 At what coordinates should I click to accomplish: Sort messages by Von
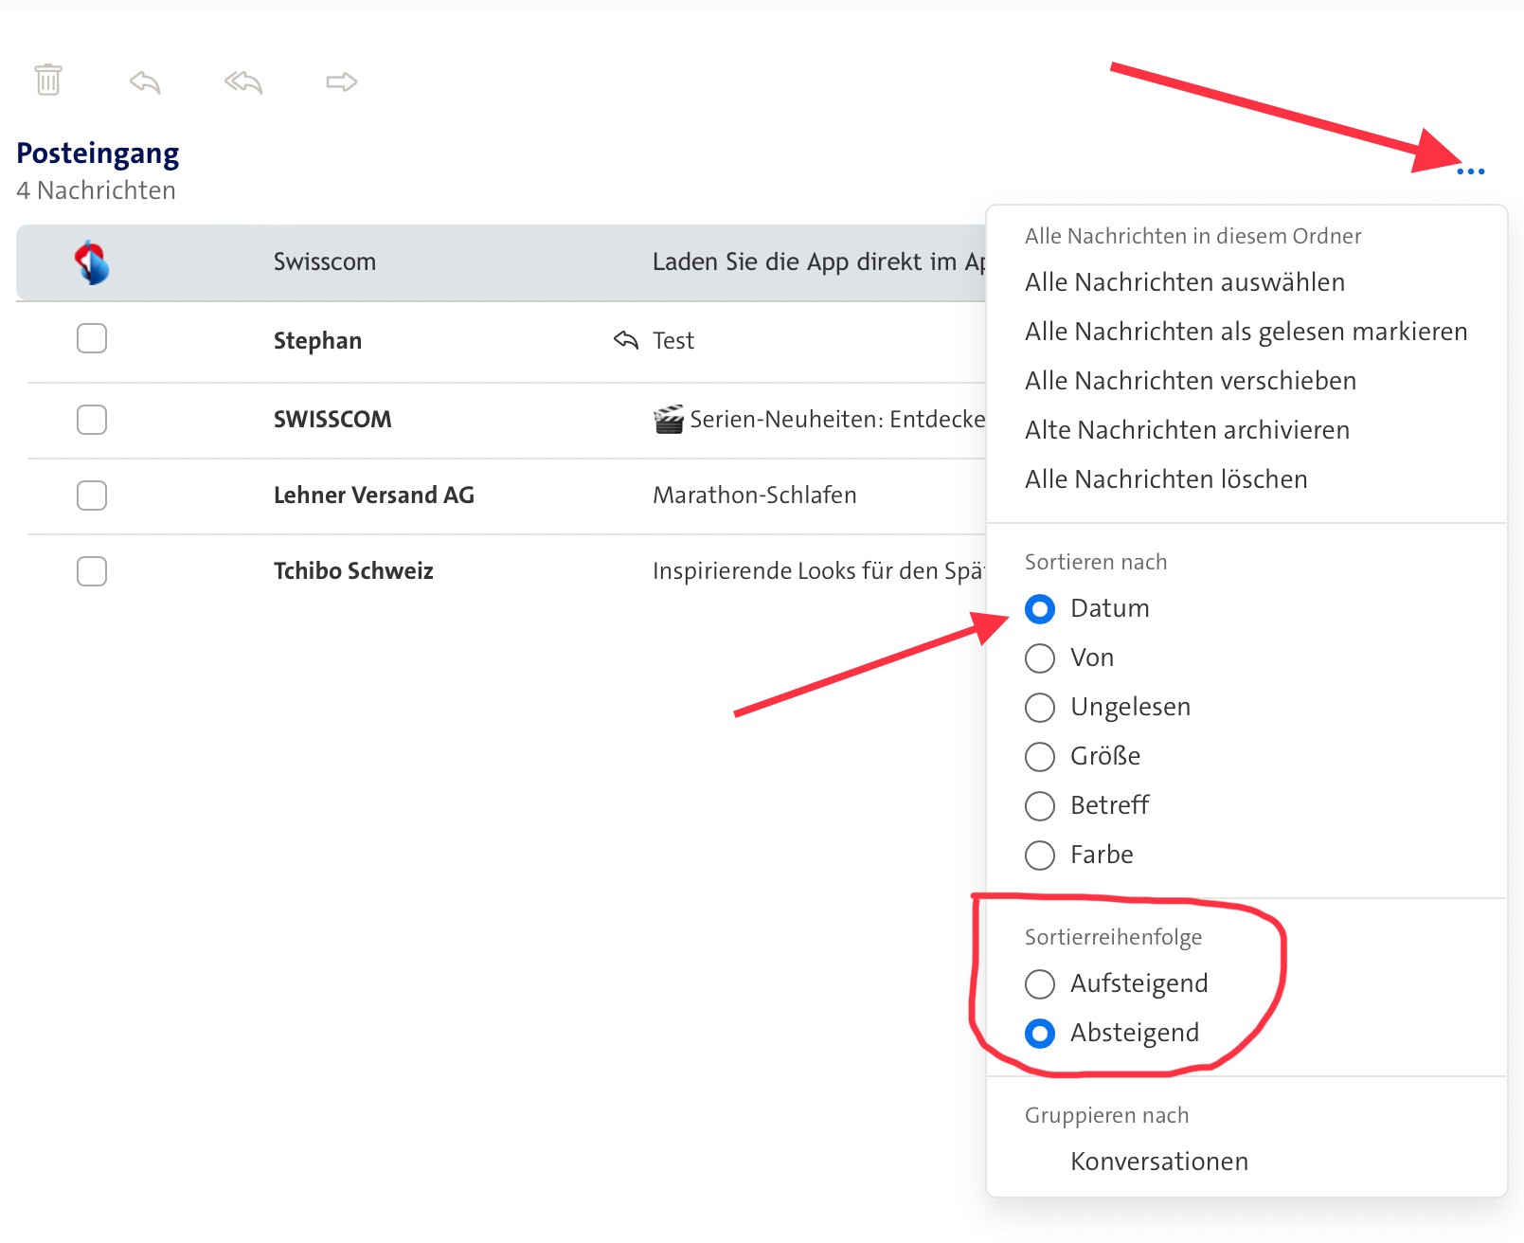click(1040, 658)
